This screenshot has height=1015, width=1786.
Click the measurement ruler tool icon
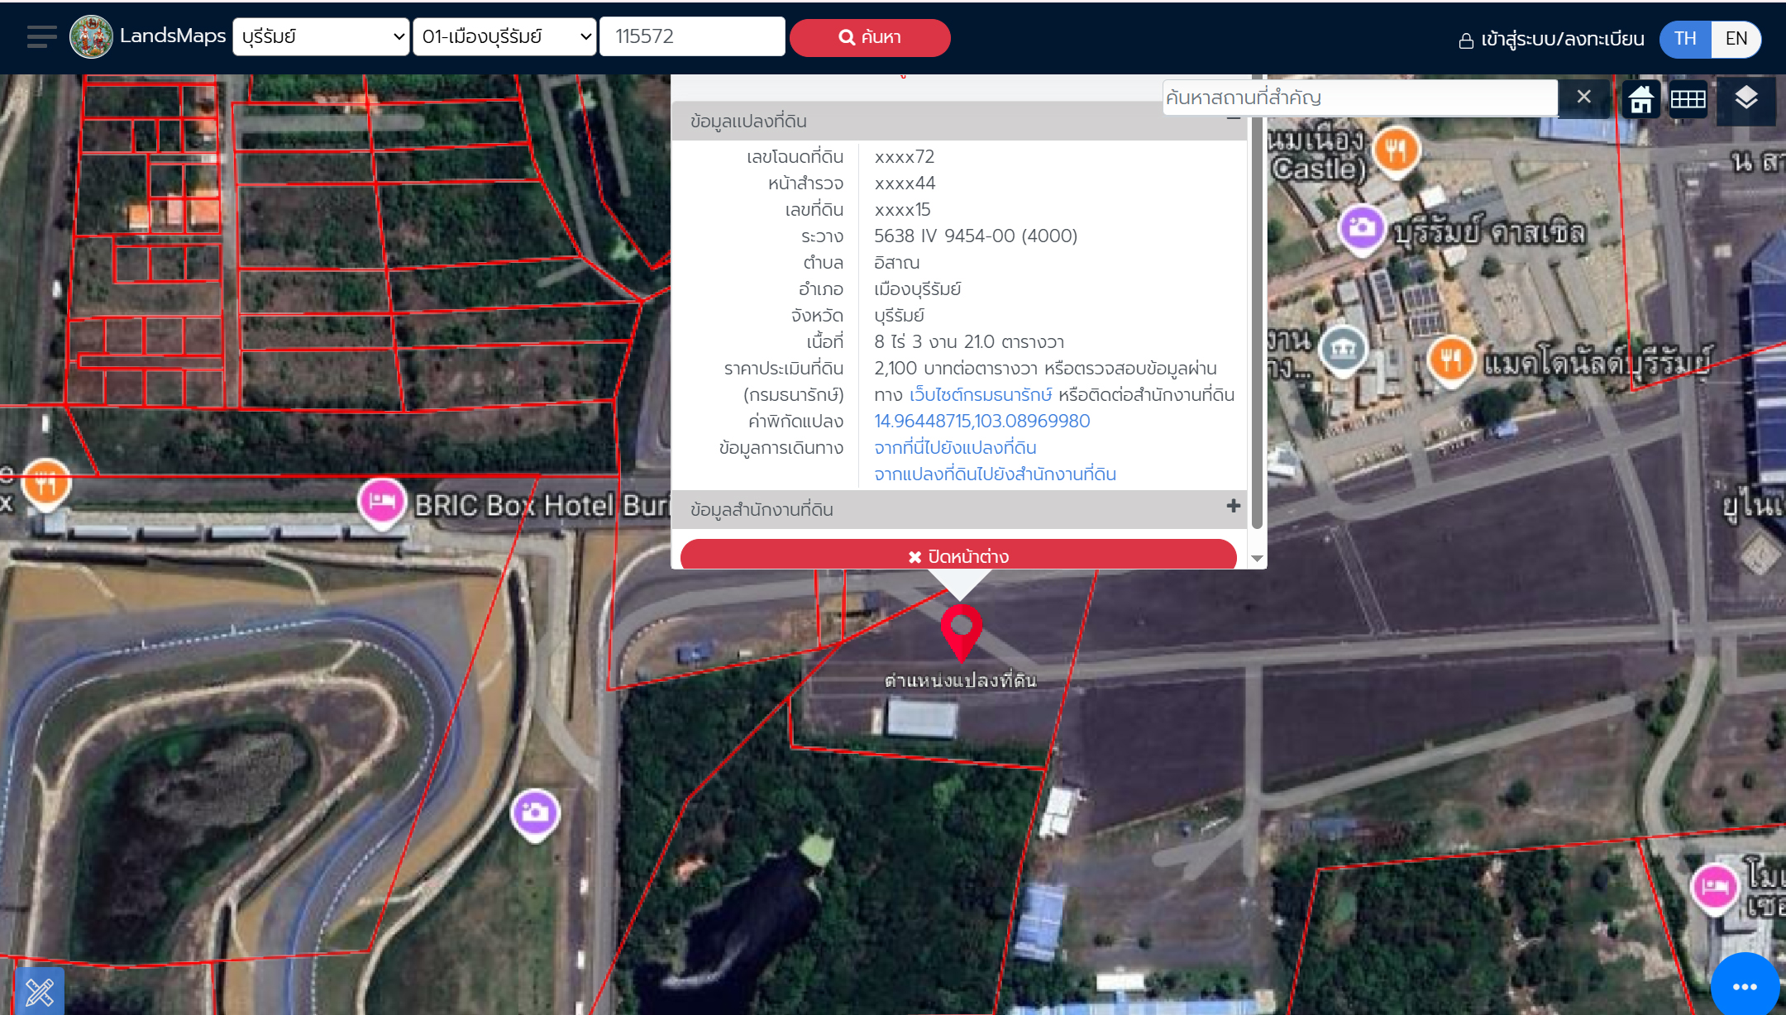(x=39, y=991)
